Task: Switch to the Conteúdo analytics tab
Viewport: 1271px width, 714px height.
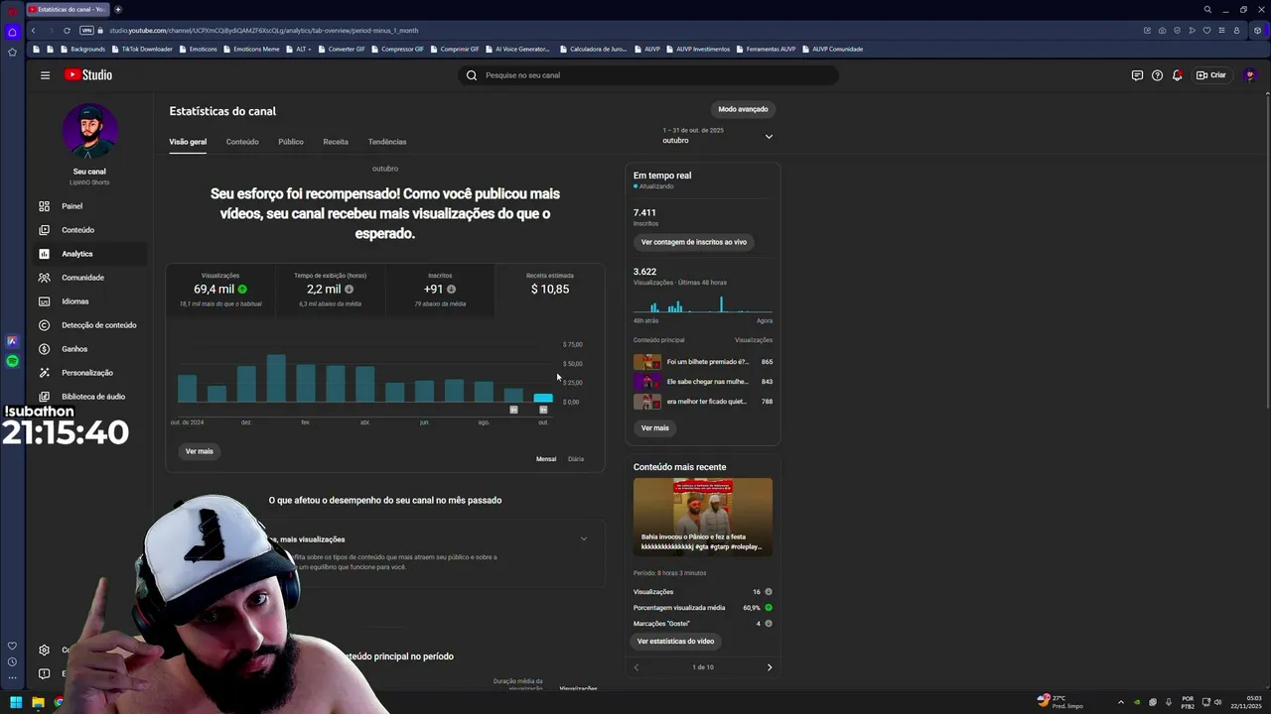Action: point(242,142)
